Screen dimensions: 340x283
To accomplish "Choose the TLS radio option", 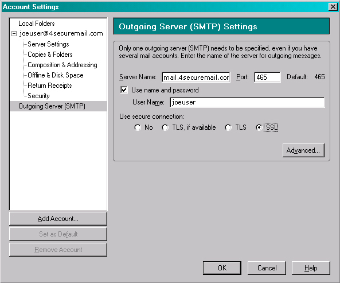I will [228, 127].
